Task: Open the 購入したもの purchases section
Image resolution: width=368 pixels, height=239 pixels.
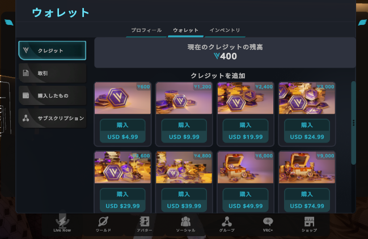Action: 52,95
